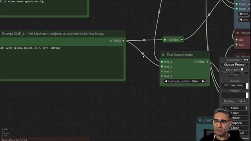The image size is (251, 141).
Task: Open the Save dropdown arrow
Action: pos(247,108)
